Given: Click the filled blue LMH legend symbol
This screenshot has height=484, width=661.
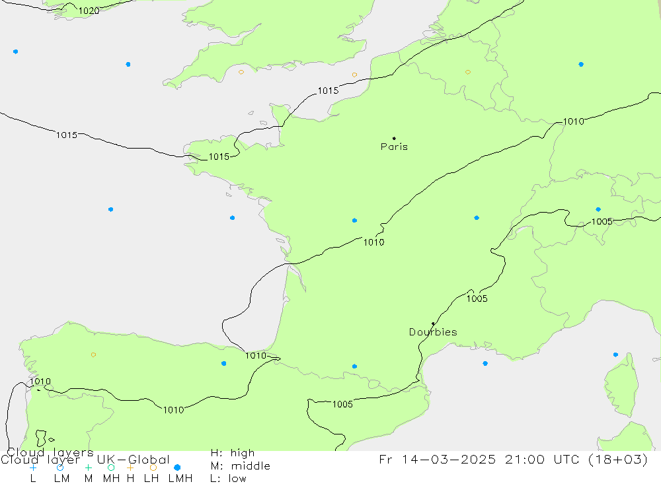Looking at the screenshot, I should pos(177,467).
